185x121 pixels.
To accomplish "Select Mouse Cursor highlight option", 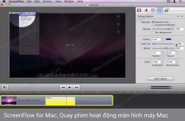I will click(x=153, y=22).
